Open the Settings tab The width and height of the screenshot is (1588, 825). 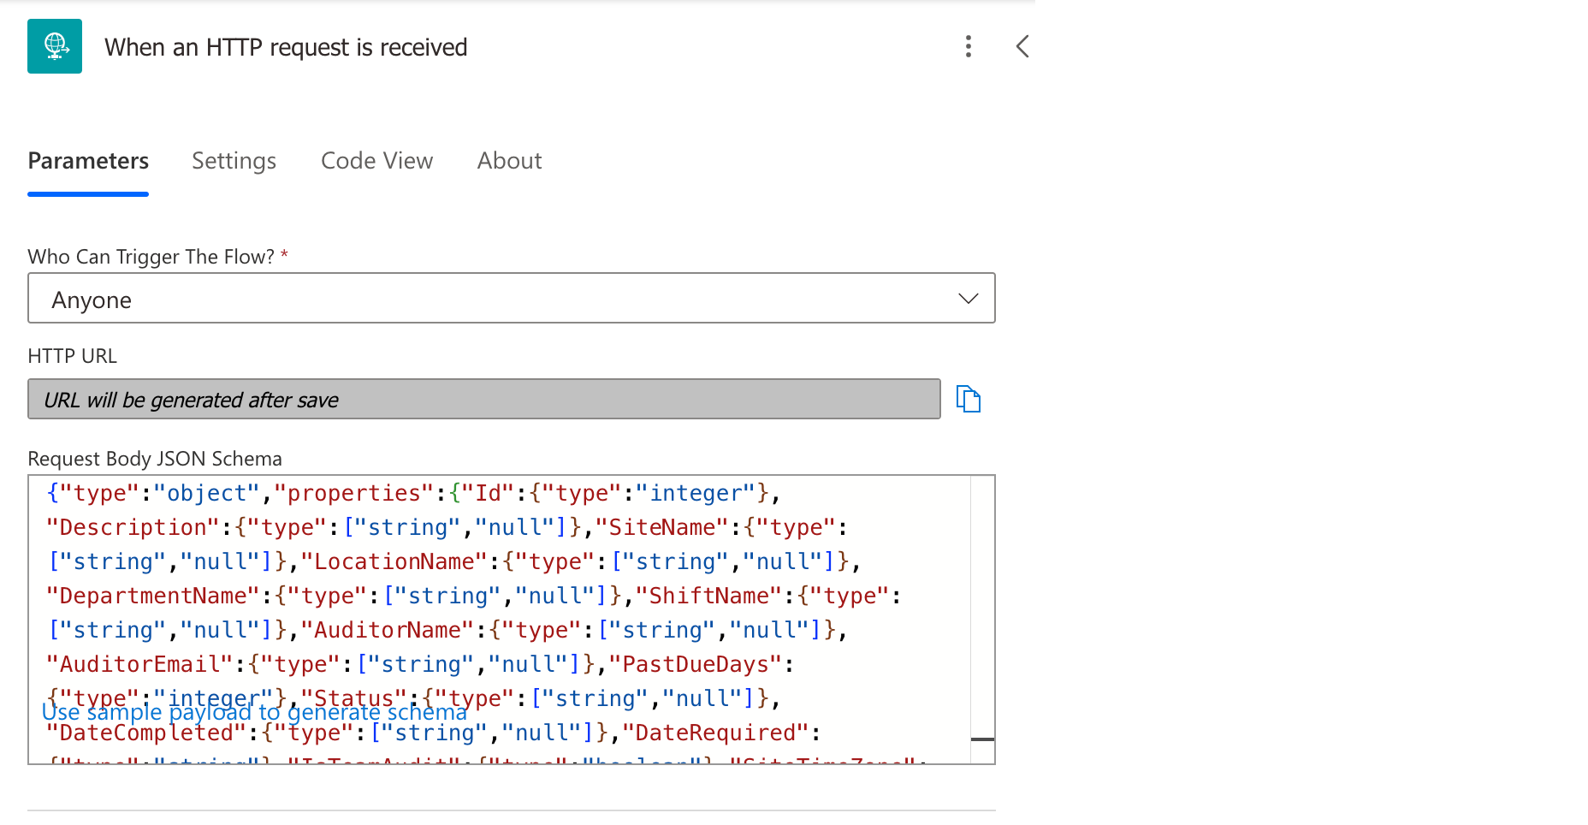point(234,161)
